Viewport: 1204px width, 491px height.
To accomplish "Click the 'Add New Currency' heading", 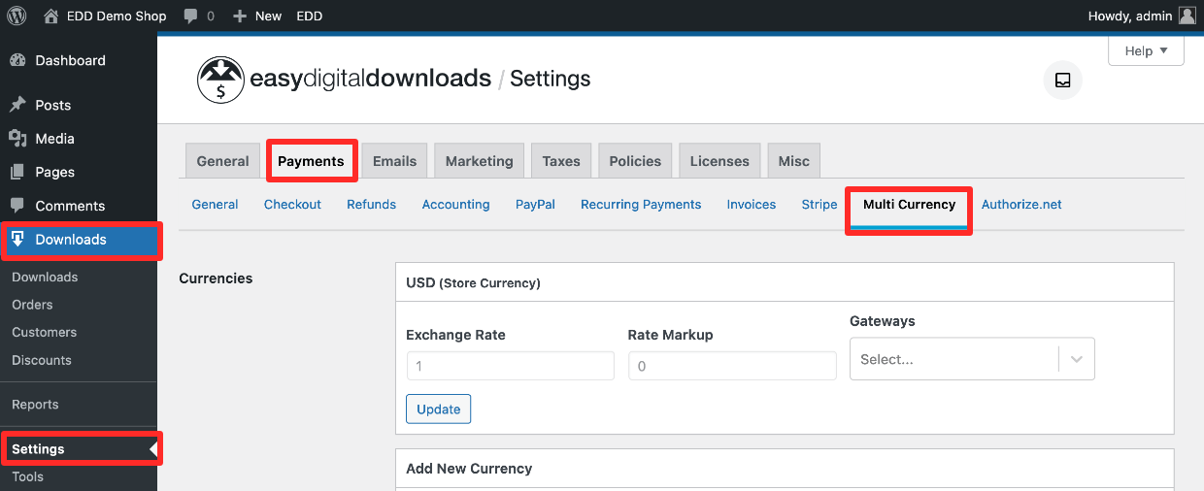I will click(469, 469).
